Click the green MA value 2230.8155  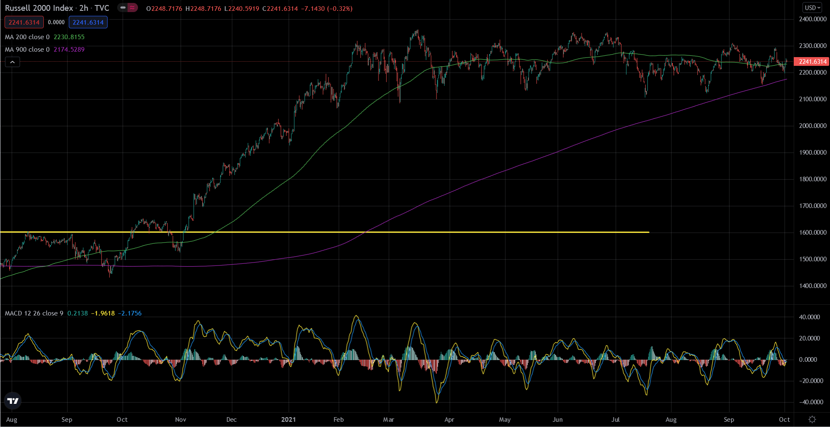(69, 37)
